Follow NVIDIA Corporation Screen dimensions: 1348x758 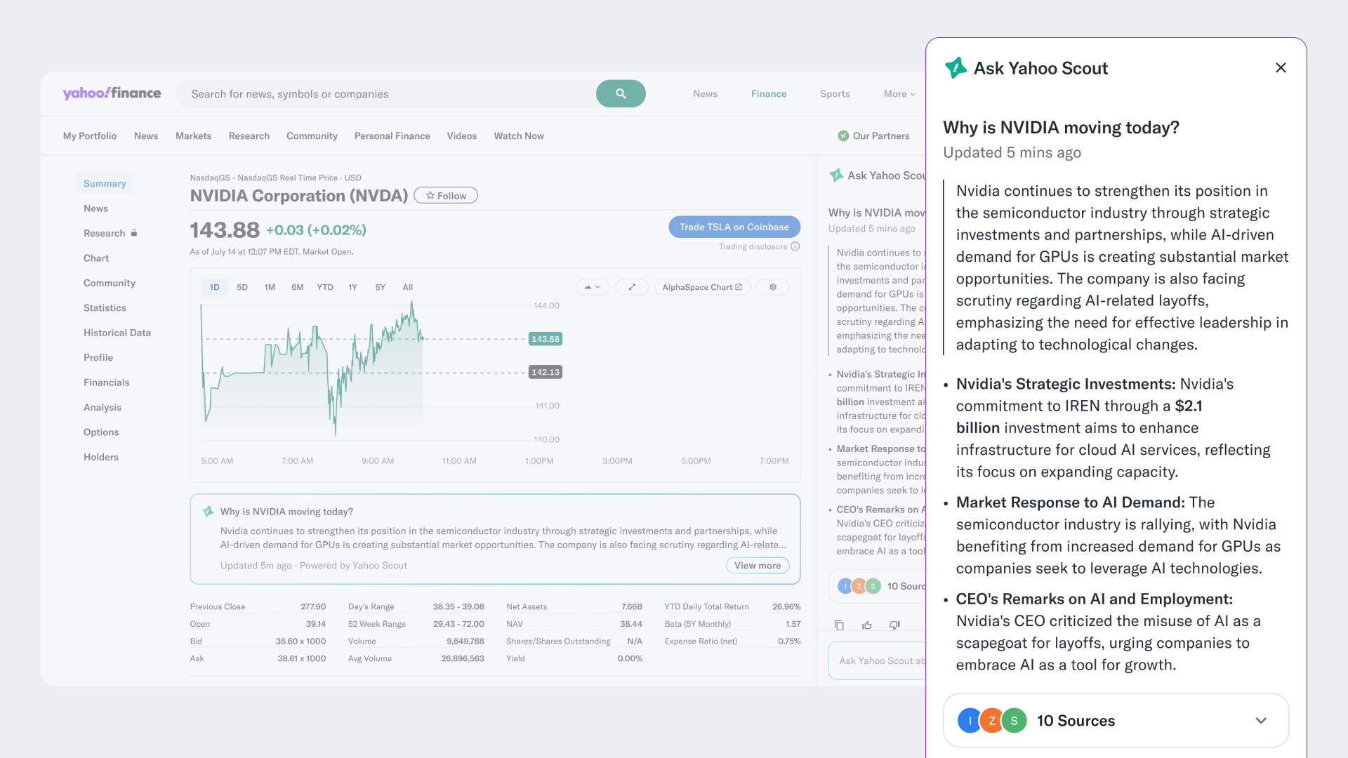pyautogui.click(x=446, y=196)
